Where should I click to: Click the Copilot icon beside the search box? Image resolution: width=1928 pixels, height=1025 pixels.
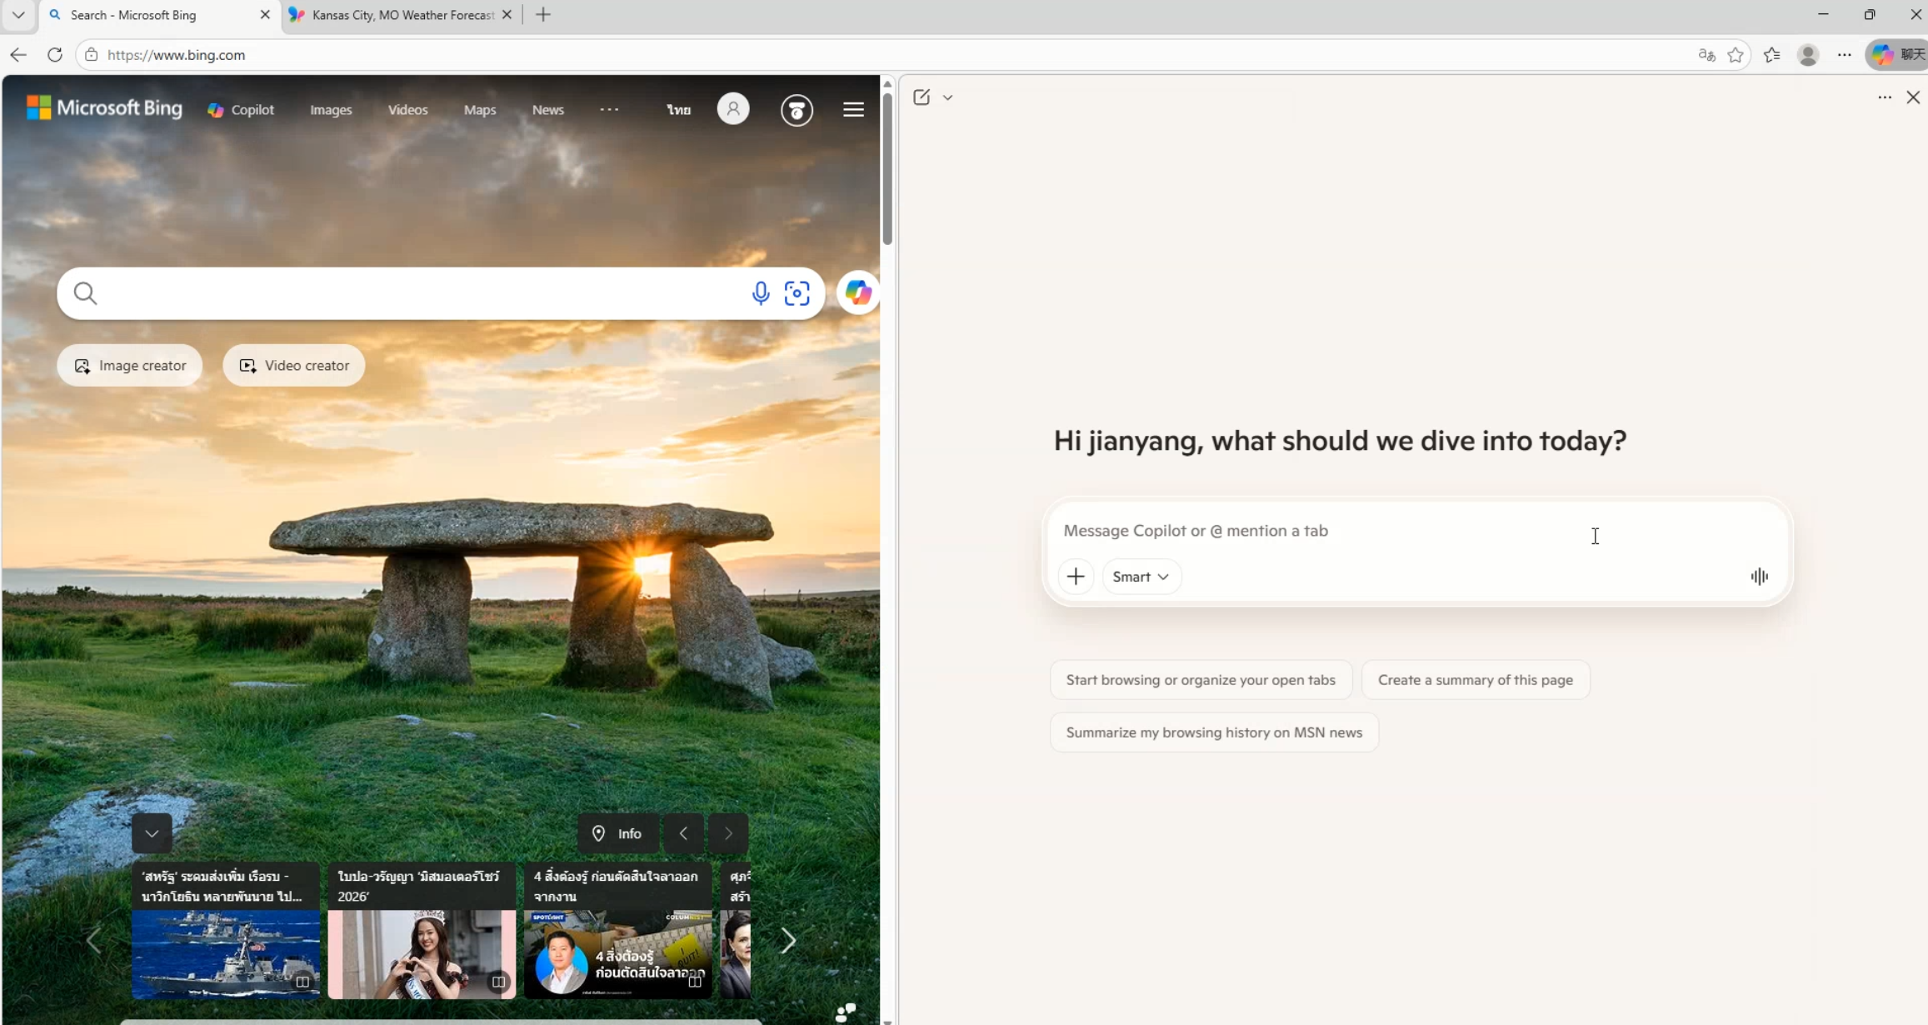(x=858, y=292)
